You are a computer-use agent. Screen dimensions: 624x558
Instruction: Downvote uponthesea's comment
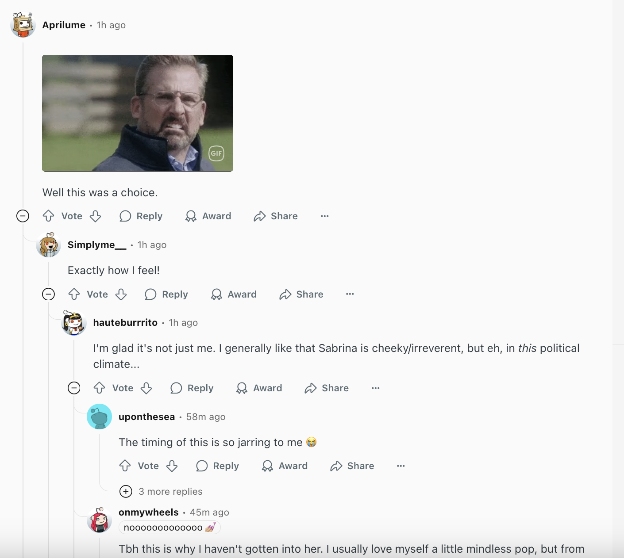tap(172, 466)
